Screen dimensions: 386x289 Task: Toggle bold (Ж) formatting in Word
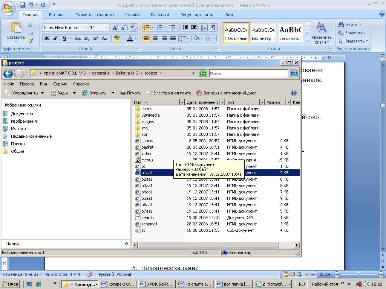click(46, 38)
